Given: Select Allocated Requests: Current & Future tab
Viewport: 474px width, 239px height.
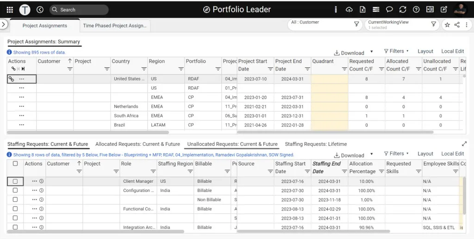Looking at the screenshot, I should [137, 144].
